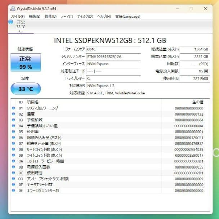Click the drive letter field C:
Image resolution: width=219 pixels, height=219 pixels.
click(113, 79)
